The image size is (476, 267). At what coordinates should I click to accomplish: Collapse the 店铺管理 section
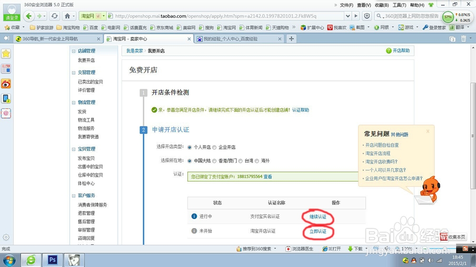click(73, 51)
